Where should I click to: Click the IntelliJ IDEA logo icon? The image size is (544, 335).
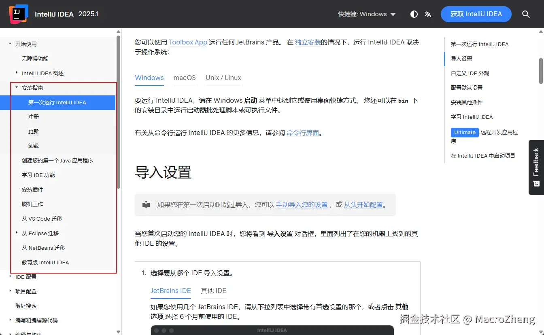(19, 14)
